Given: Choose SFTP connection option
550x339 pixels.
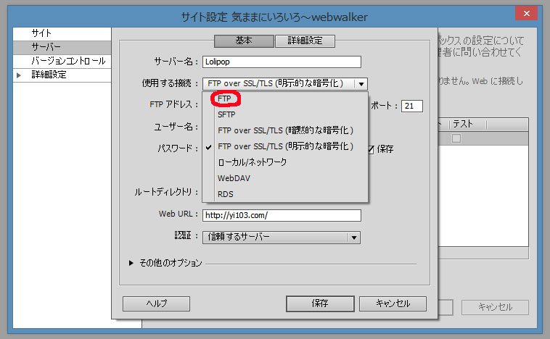Looking at the screenshot, I should tap(226, 114).
